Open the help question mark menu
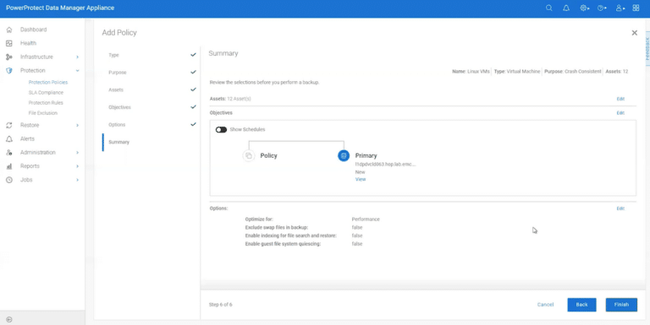This screenshot has height=325, width=650. click(x=602, y=8)
